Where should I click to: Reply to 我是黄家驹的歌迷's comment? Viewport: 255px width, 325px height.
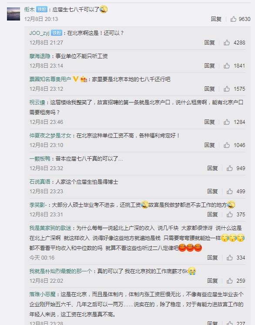212,258
